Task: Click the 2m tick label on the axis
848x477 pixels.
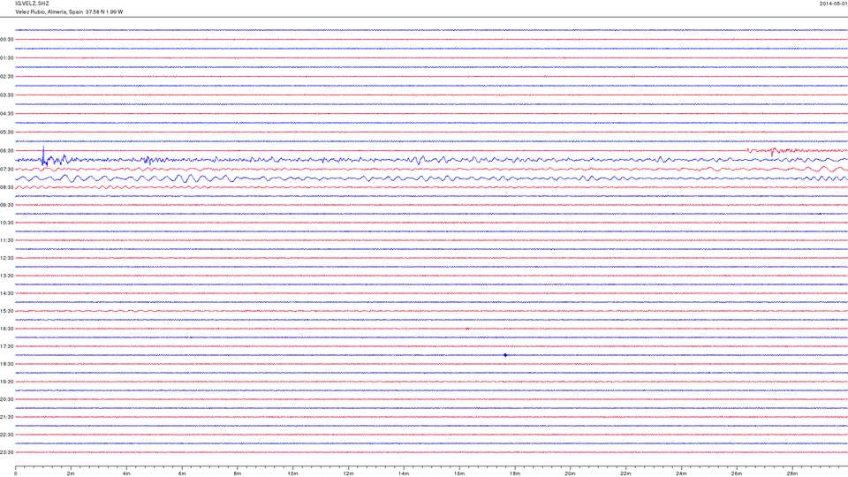Action: (71, 473)
